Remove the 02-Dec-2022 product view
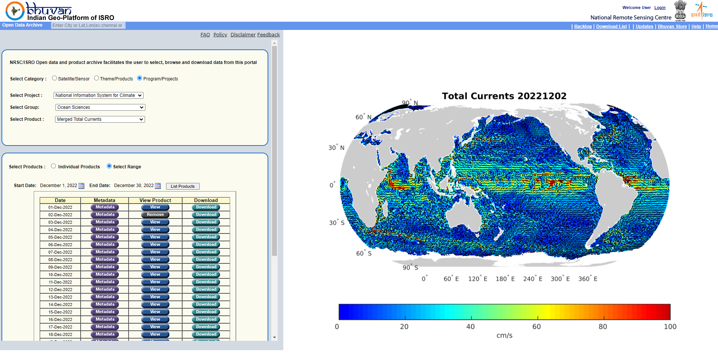 155,215
